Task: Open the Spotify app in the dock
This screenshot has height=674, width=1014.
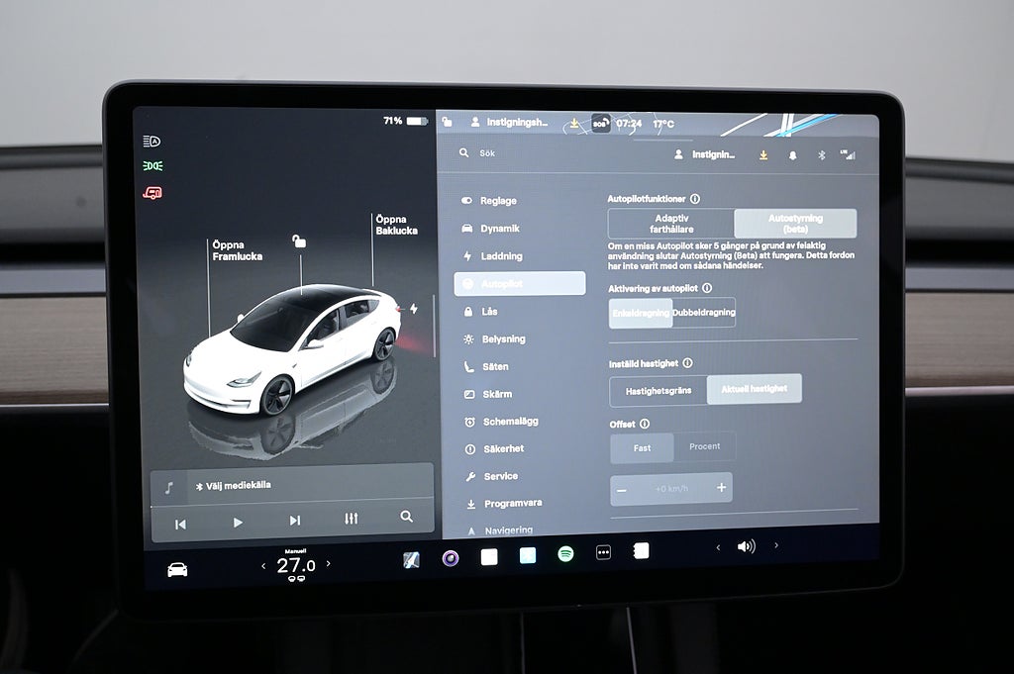Action: tap(565, 554)
